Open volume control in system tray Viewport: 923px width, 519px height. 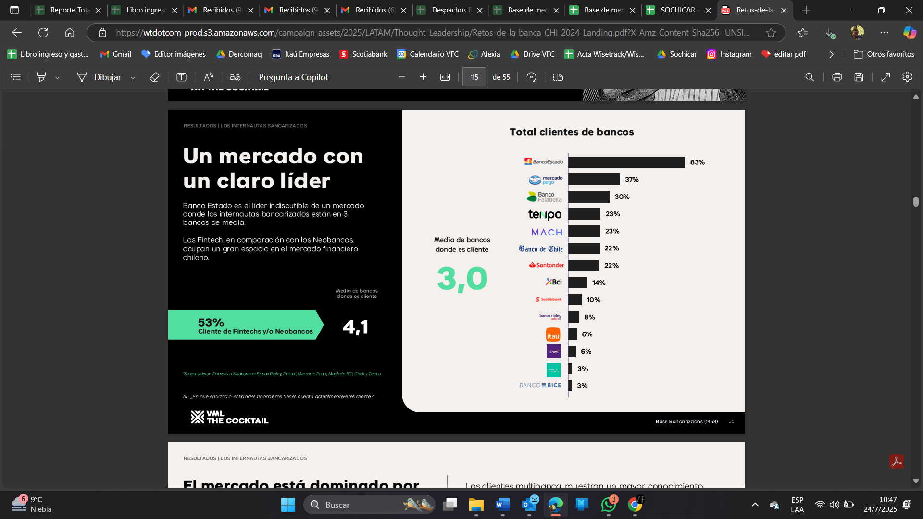[834, 505]
